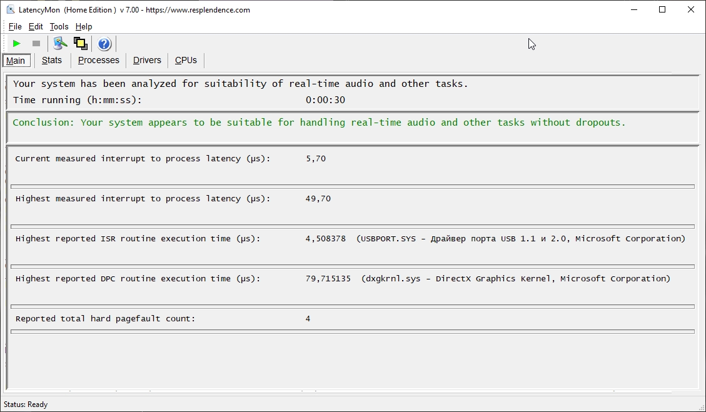
Task: Click the gray stop monitoring icon
Action: pos(36,43)
